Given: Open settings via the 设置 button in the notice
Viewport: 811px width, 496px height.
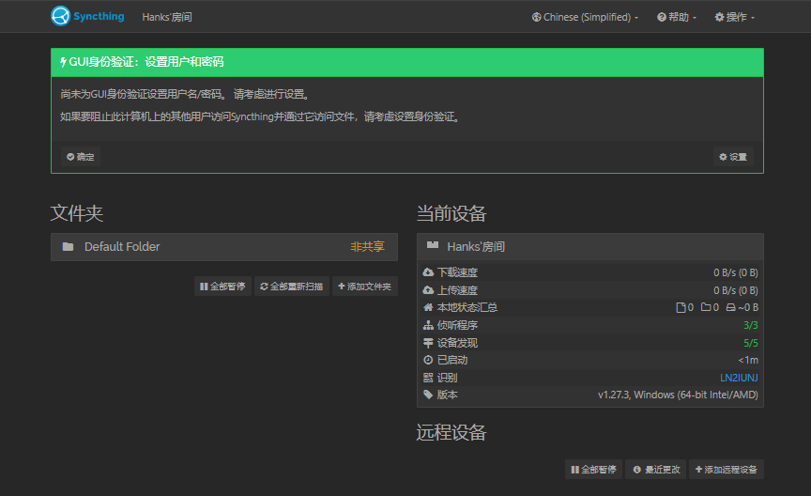Looking at the screenshot, I should pos(733,157).
